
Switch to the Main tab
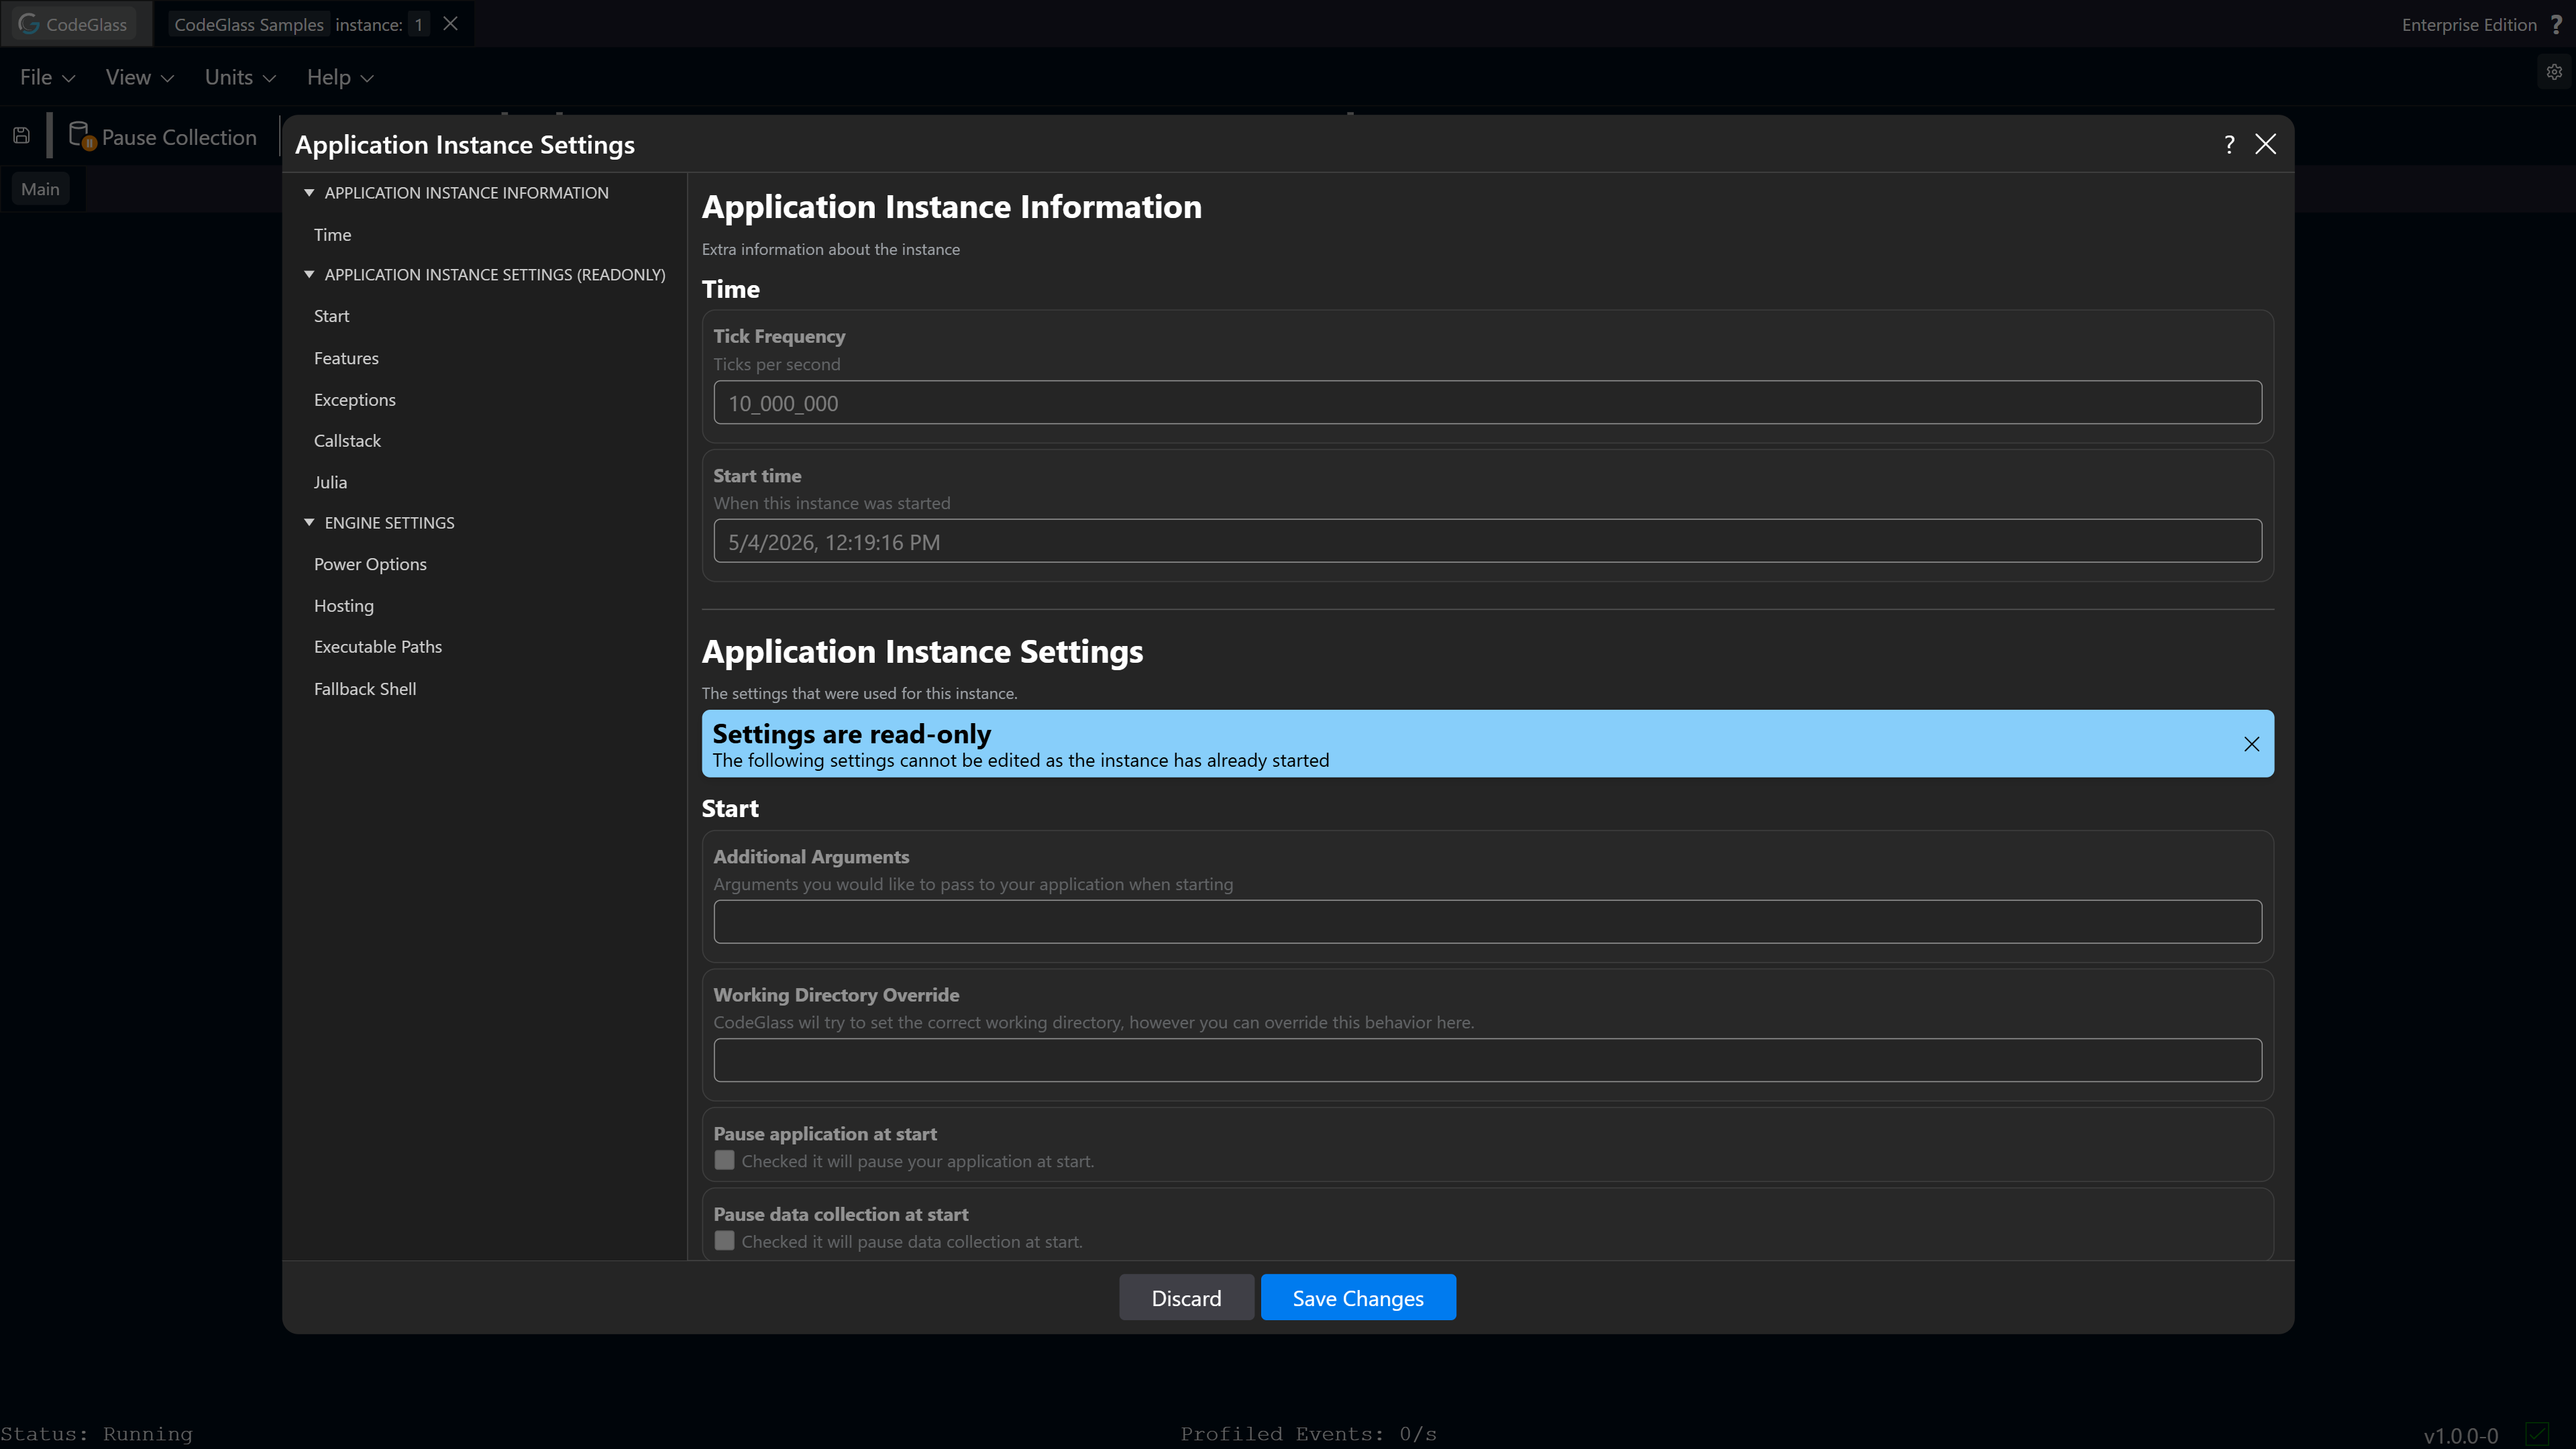[x=40, y=189]
